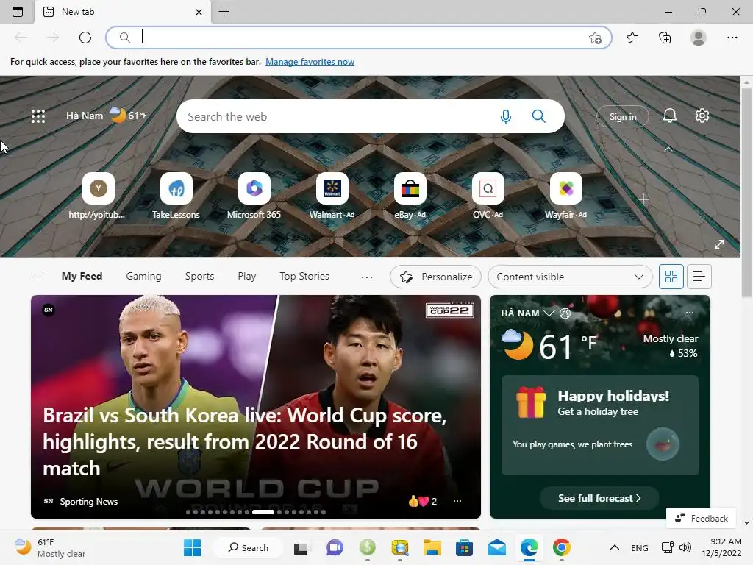Open page settings gear icon

pos(702,116)
